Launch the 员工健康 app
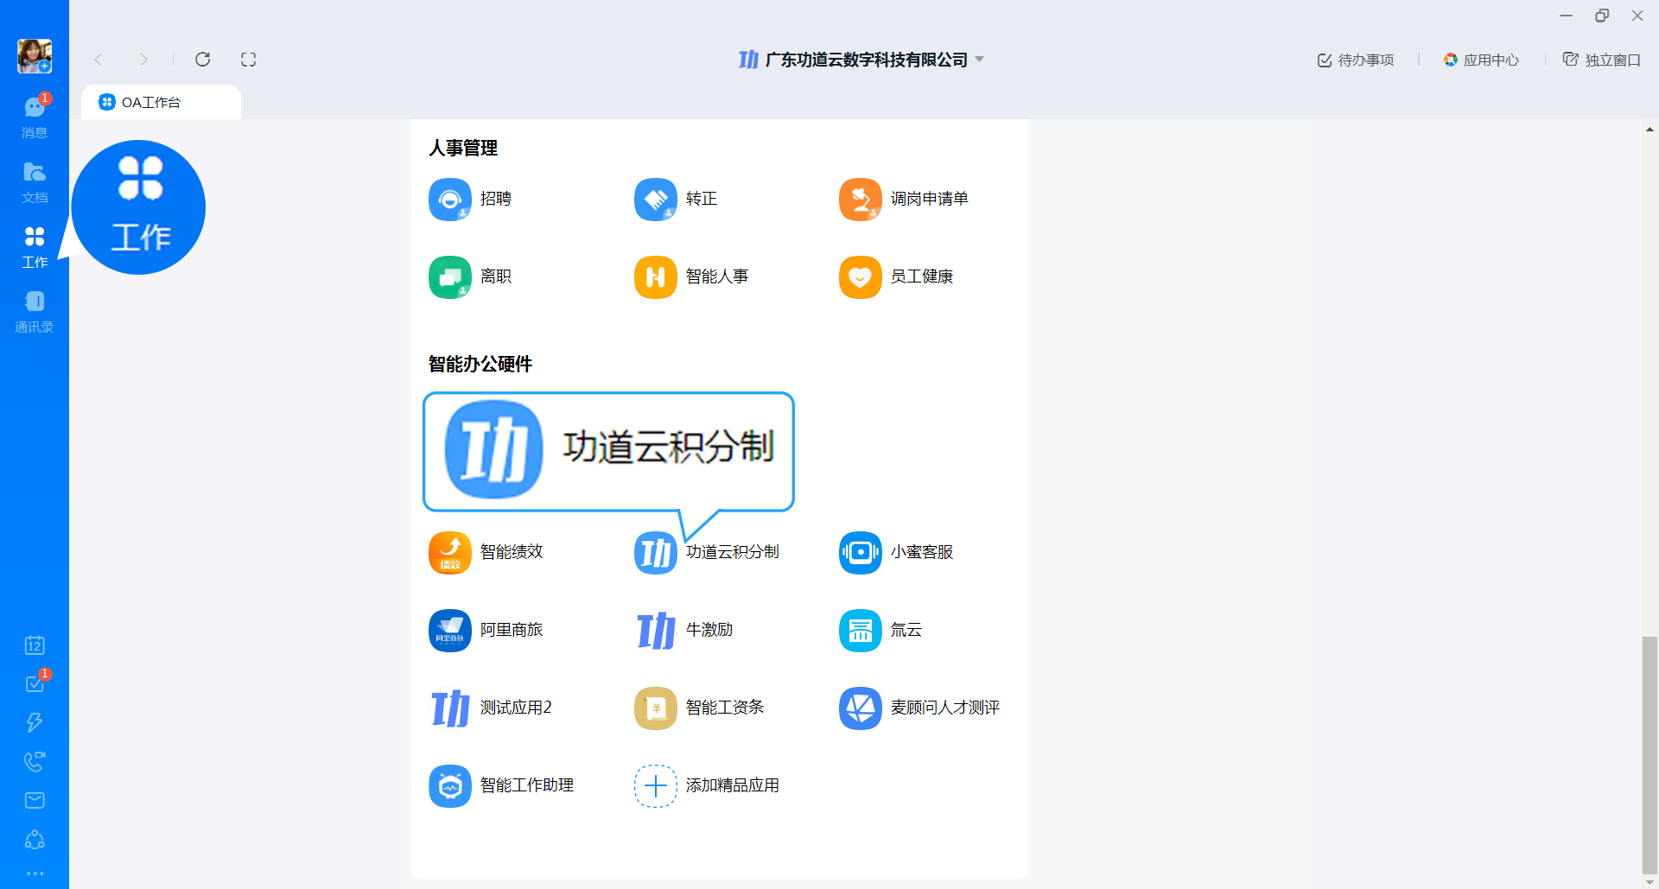The image size is (1659, 889). click(x=861, y=277)
